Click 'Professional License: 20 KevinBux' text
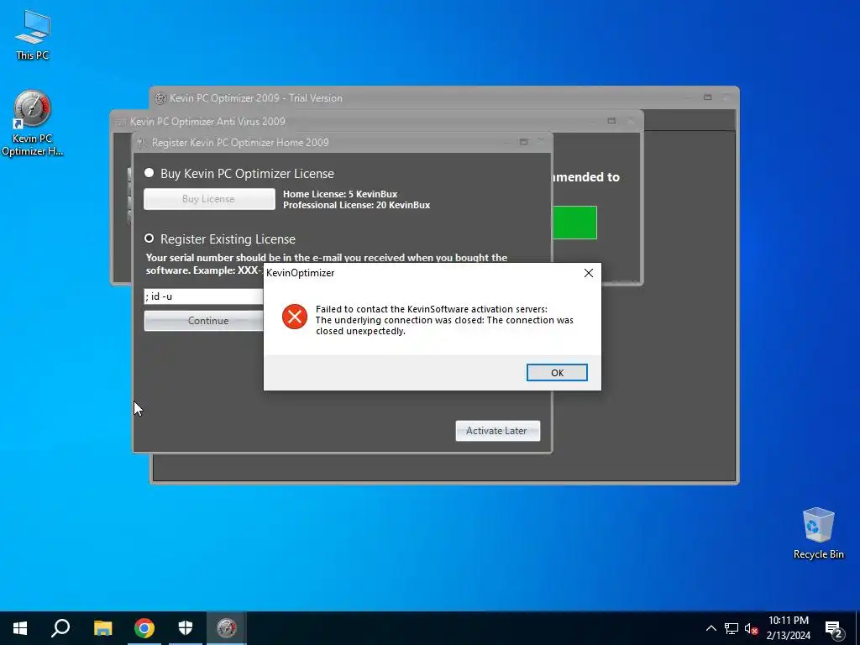The height and width of the screenshot is (645, 860). point(356,205)
